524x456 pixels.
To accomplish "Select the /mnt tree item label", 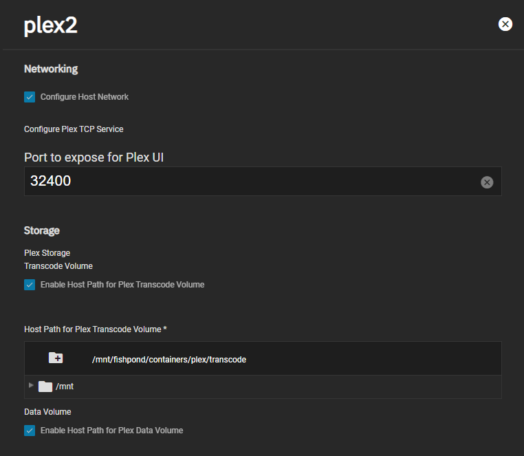I will tap(65, 387).
